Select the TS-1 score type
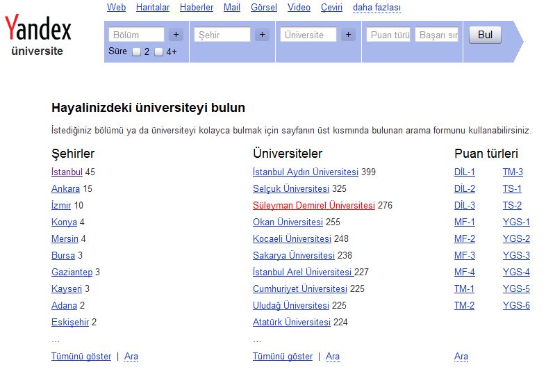Viewport: 546px width, 374px height. [x=512, y=188]
